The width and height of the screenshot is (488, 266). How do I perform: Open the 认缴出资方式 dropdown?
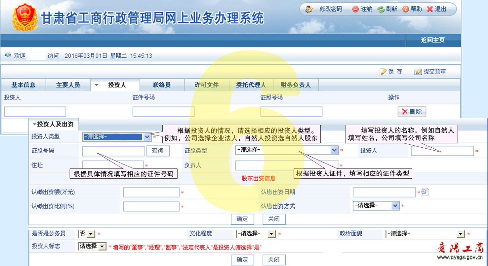(376, 206)
